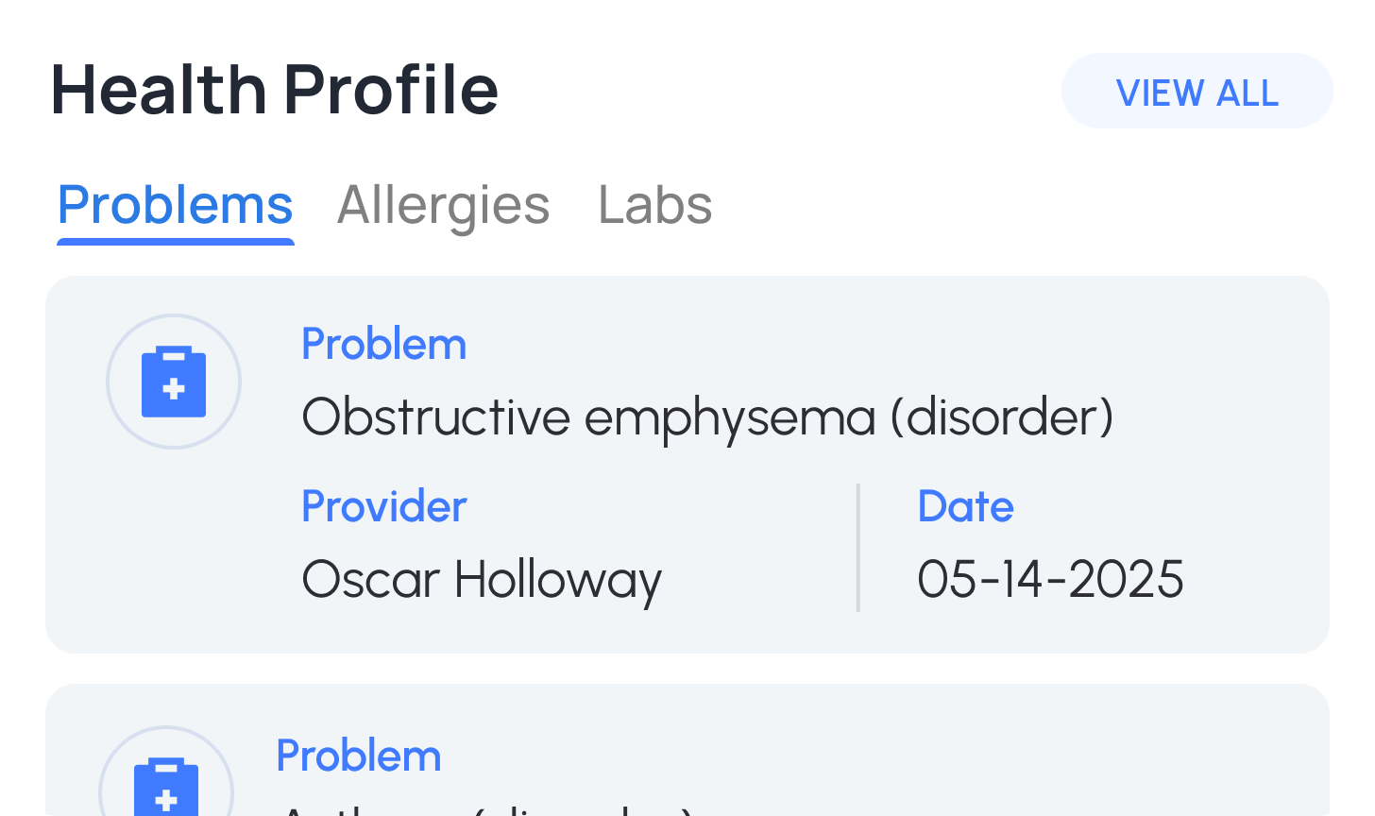Select provider name Oscar Holloway
Screen dimensions: 1375x816
coord(482,579)
